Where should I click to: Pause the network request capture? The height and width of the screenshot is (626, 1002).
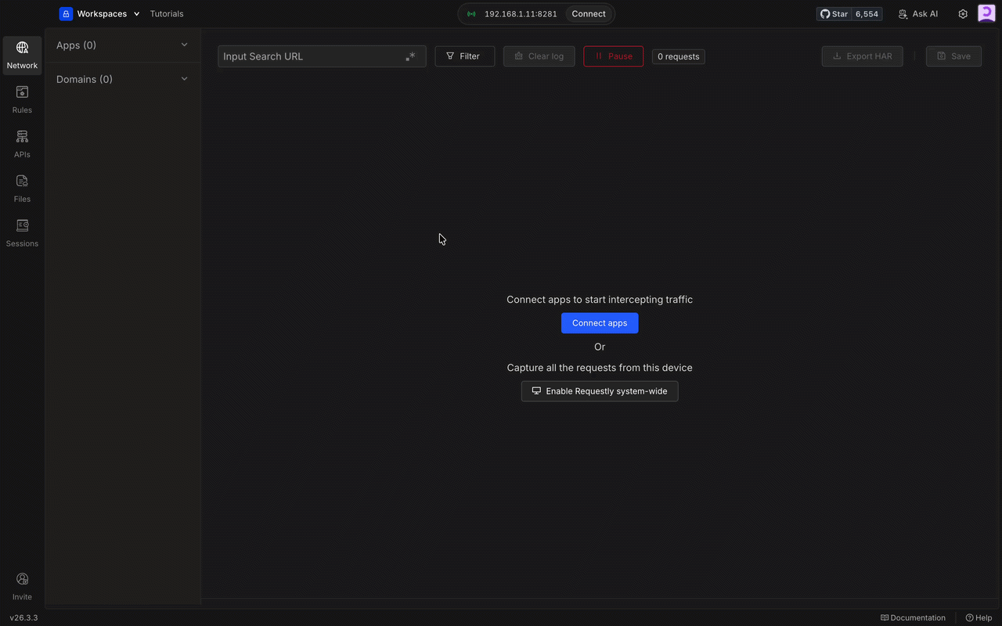pos(614,56)
